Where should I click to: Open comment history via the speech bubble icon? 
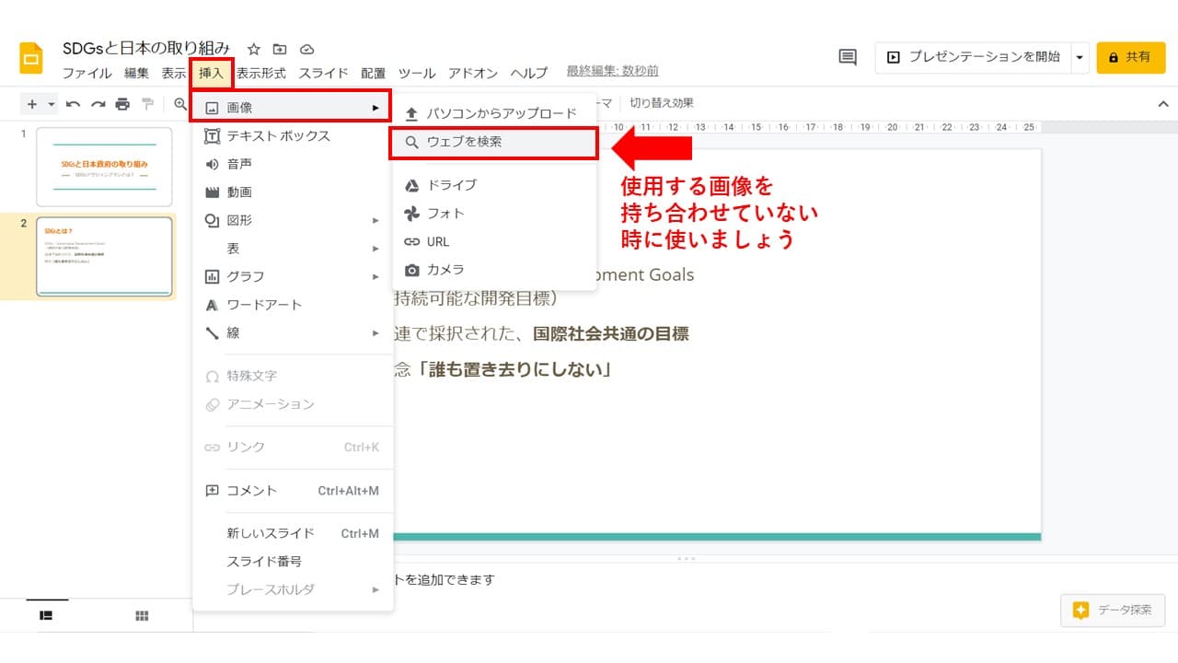[848, 57]
